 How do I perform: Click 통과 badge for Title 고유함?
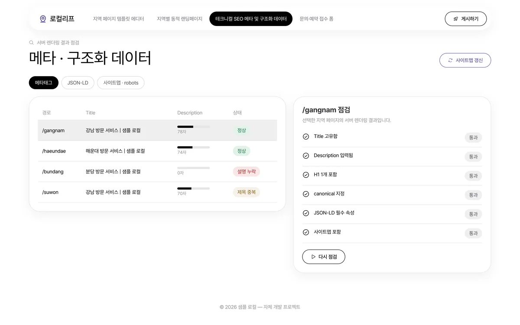point(473,138)
